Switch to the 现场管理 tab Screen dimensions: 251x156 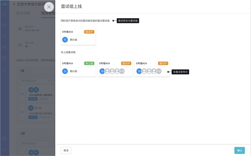[48, 13]
